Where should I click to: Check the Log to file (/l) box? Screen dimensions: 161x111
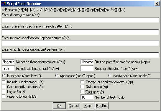(4, 92)
